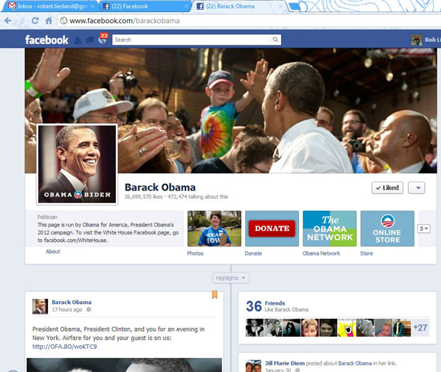This screenshot has height=372, width=441.
Task: Select the (22) Barack Obama tab
Action: click(239, 6)
